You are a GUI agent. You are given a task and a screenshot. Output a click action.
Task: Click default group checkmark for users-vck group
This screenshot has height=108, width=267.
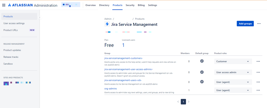pos(202,82)
